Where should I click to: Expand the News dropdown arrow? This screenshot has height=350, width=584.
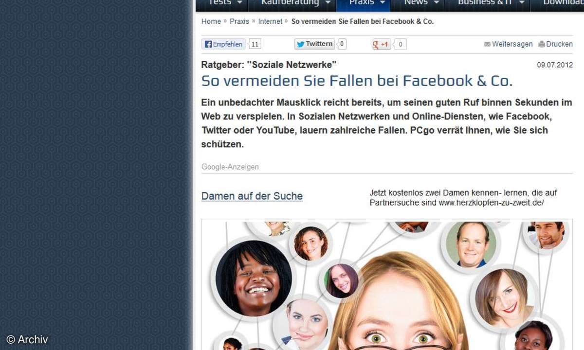point(437,3)
